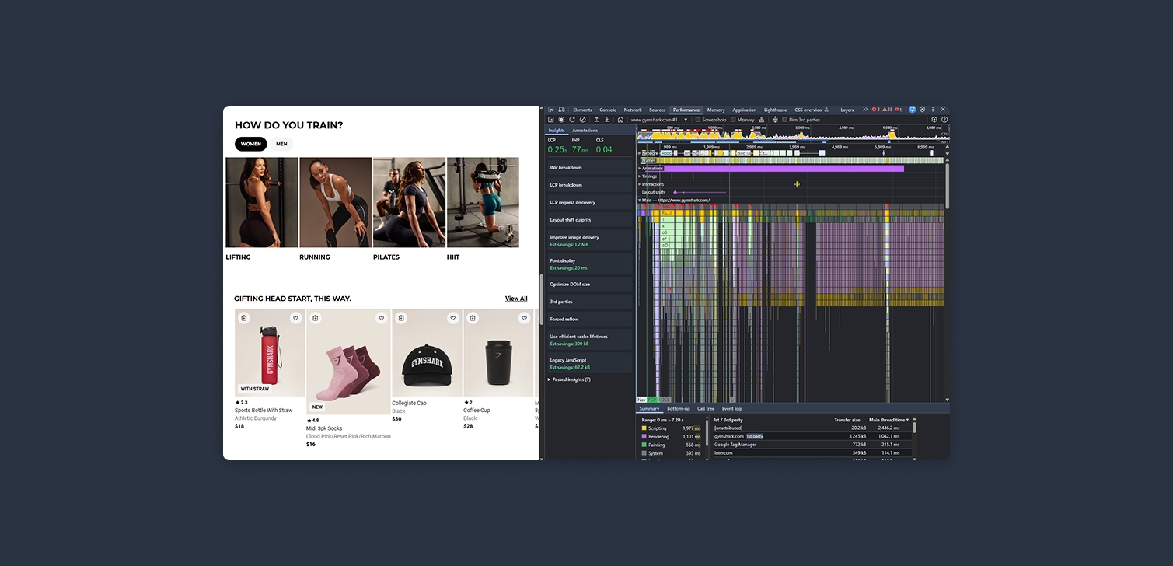Image resolution: width=1173 pixels, height=566 pixels.
Task: Switch to the Memory panel tab
Action: pos(715,110)
